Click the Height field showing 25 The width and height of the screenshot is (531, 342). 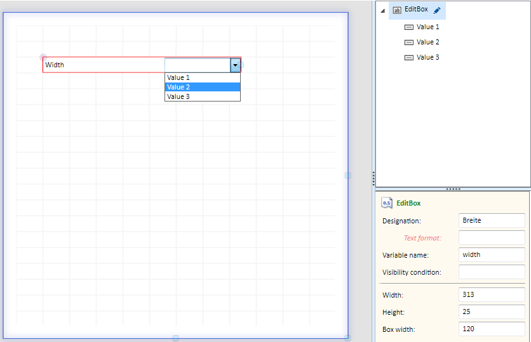click(491, 312)
